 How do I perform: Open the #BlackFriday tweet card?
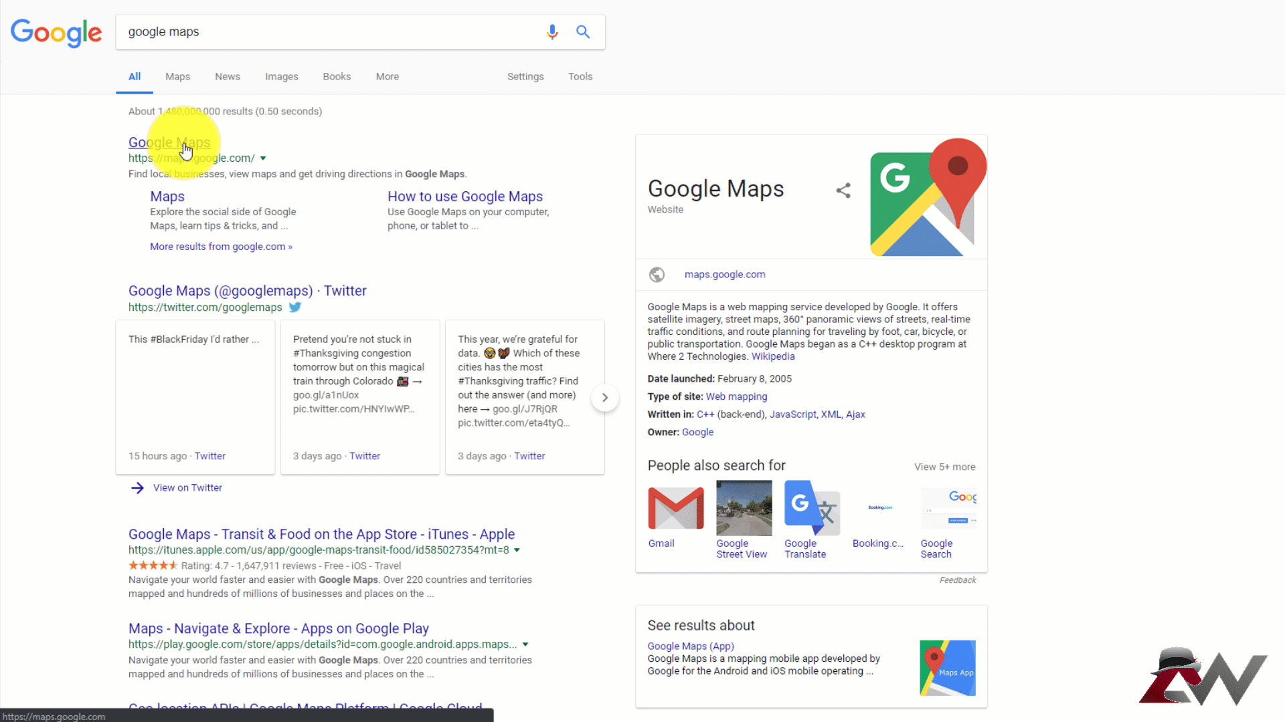pyautogui.click(x=195, y=397)
